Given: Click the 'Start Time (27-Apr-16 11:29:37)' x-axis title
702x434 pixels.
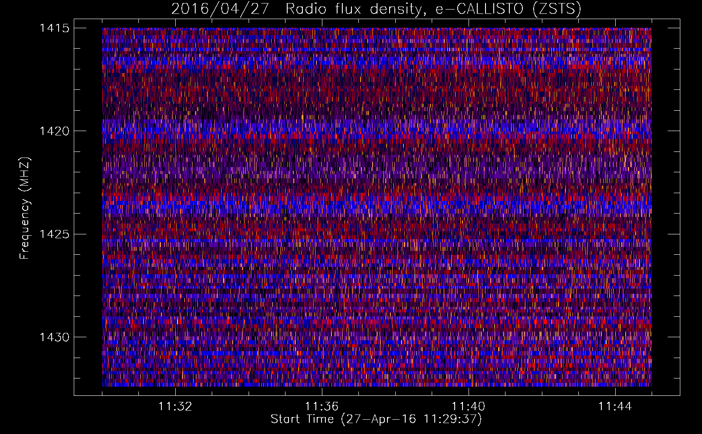Looking at the screenshot, I should [376, 419].
